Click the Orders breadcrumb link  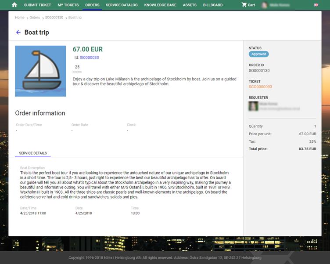tap(35, 18)
